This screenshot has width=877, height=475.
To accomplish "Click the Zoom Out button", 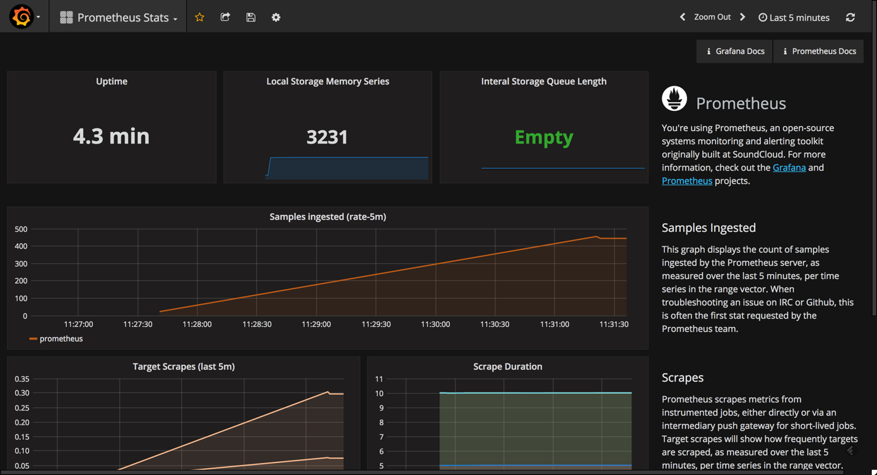I will [712, 17].
